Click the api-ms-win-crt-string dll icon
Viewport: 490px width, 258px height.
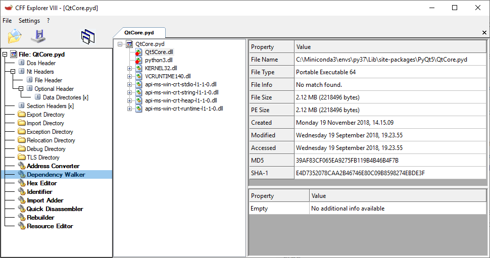[x=139, y=92]
